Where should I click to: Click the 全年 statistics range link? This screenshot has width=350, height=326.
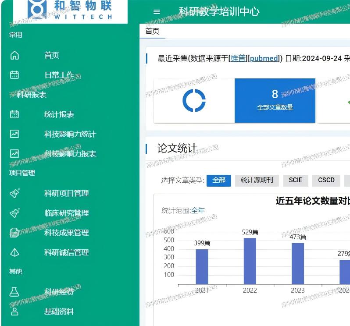tap(198, 210)
